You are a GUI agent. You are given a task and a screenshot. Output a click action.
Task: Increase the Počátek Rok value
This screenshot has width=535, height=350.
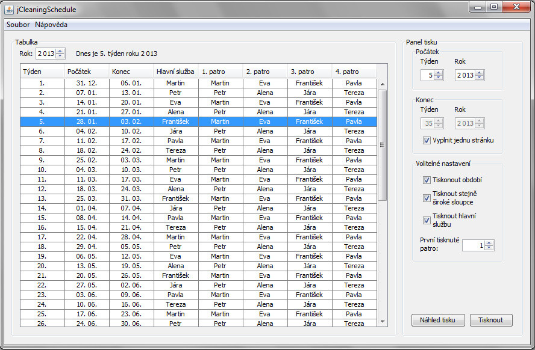(x=480, y=73)
